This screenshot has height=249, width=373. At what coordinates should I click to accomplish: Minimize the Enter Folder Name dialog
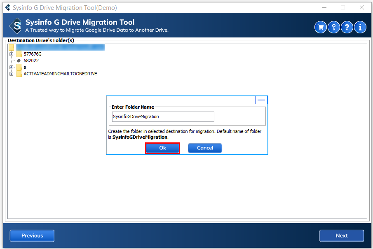(261, 100)
